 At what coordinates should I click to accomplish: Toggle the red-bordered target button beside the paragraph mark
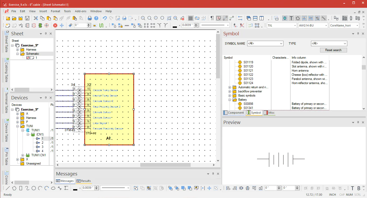pyautogui.click(x=219, y=18)
